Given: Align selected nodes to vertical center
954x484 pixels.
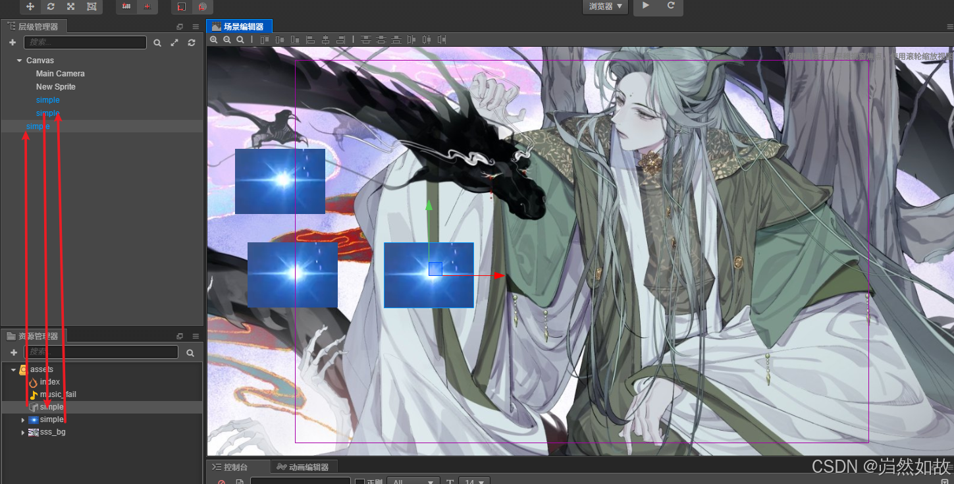Looking at the screenshot, I should coord(280,40).
